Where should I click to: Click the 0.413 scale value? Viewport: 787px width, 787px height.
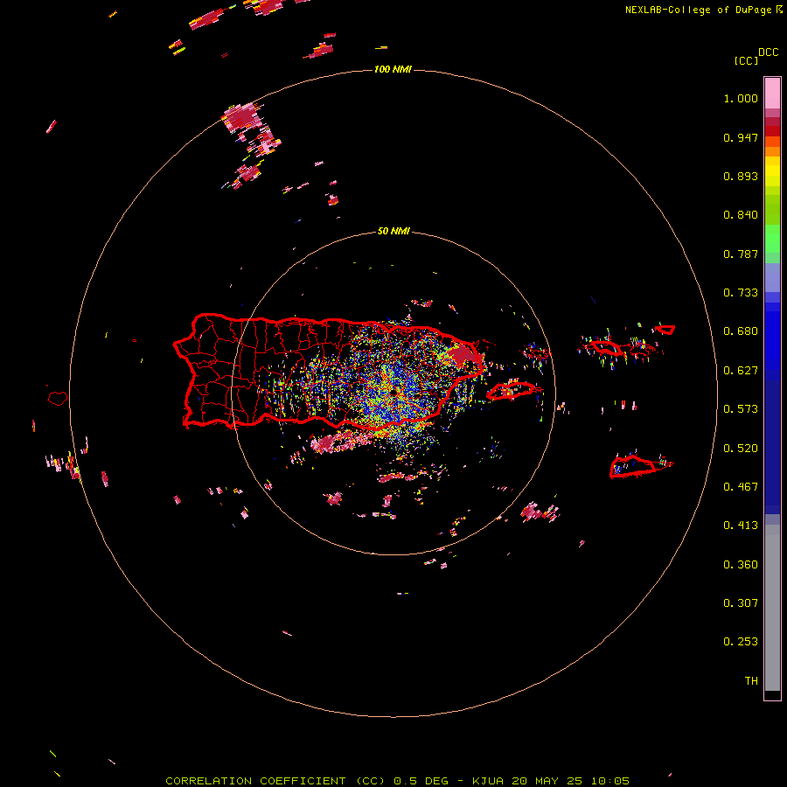click(741, 526)
